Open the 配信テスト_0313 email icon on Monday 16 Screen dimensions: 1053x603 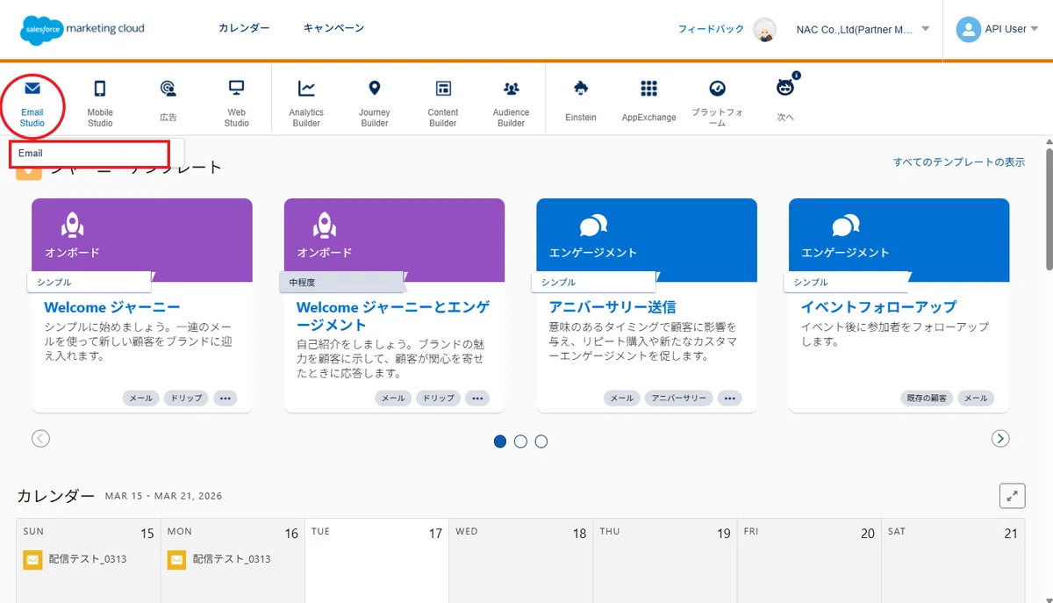pyautogui.click(x=176, y=559)
